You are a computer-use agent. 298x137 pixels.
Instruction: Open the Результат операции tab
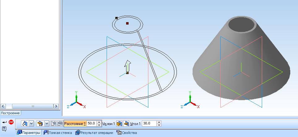[94, 133]
